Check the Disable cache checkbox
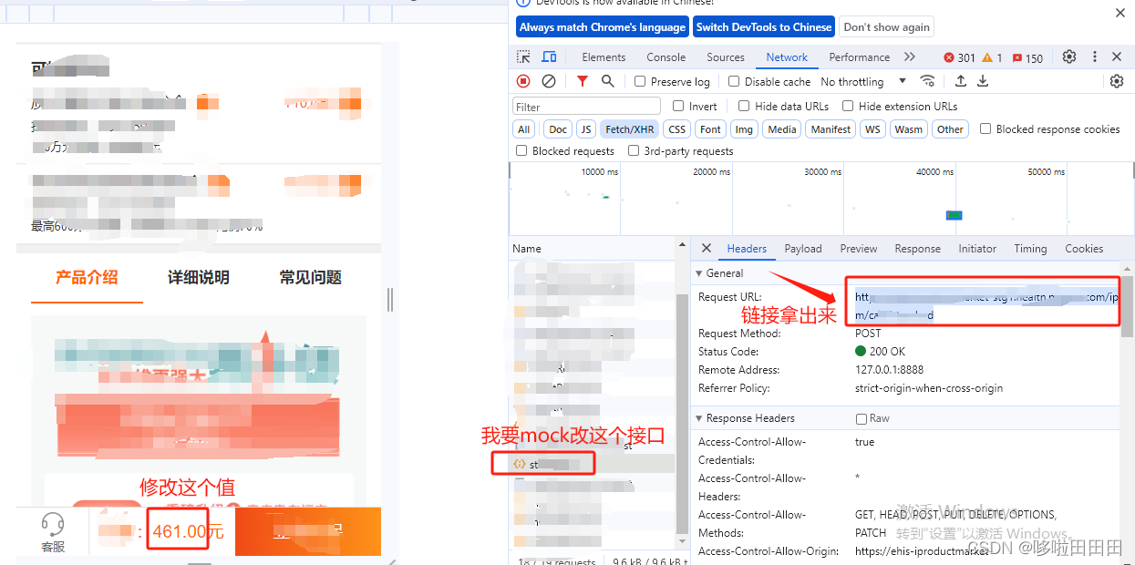 [x=734, y=80]
